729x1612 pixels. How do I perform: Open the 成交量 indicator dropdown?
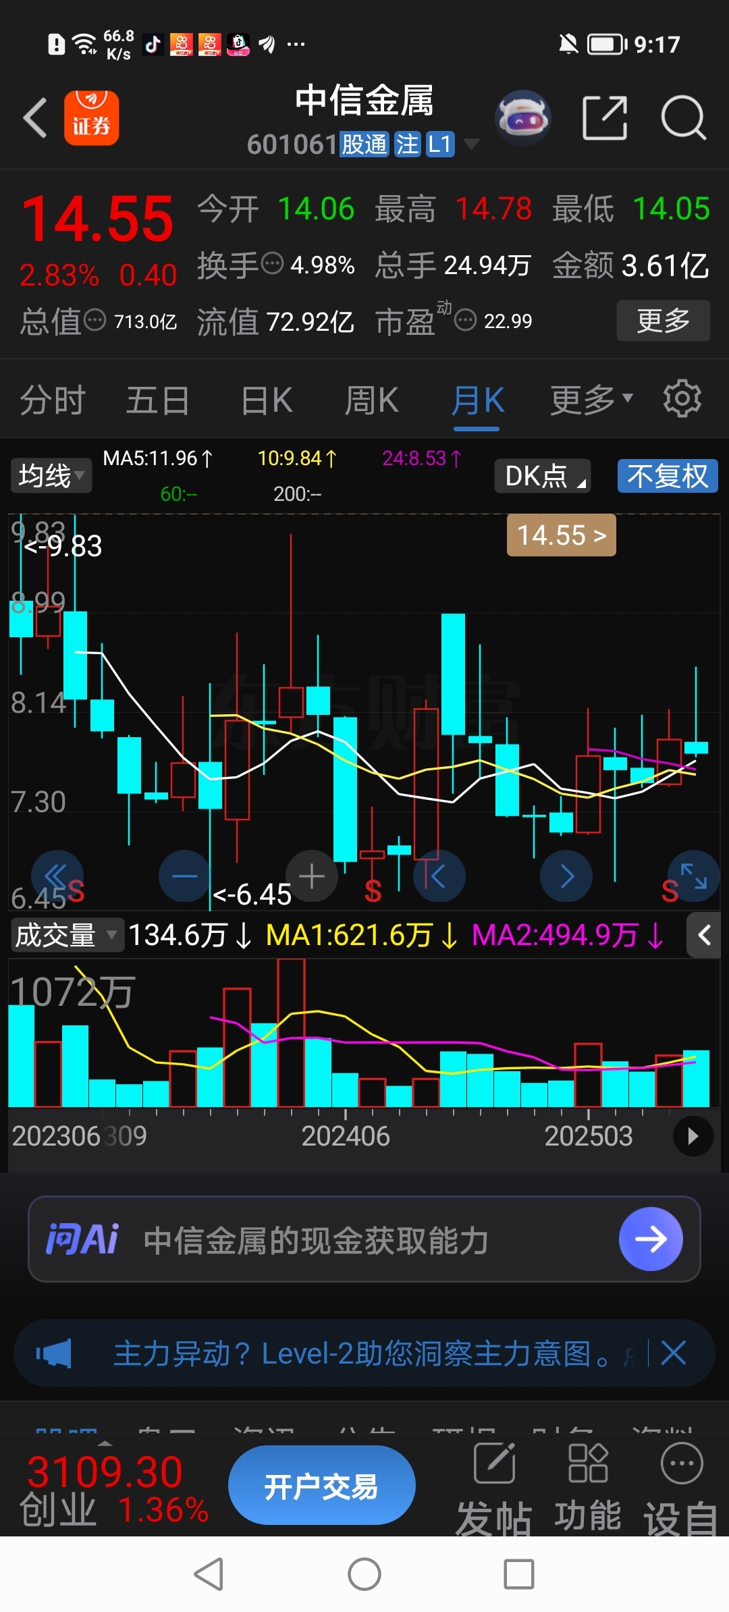click(x=67, y=935)
